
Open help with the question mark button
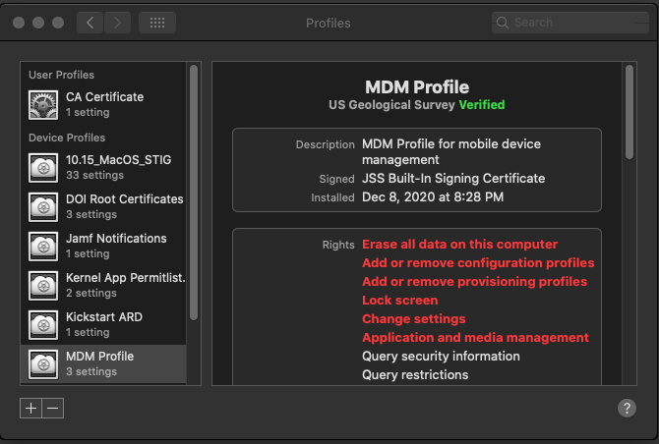[627, 408]
